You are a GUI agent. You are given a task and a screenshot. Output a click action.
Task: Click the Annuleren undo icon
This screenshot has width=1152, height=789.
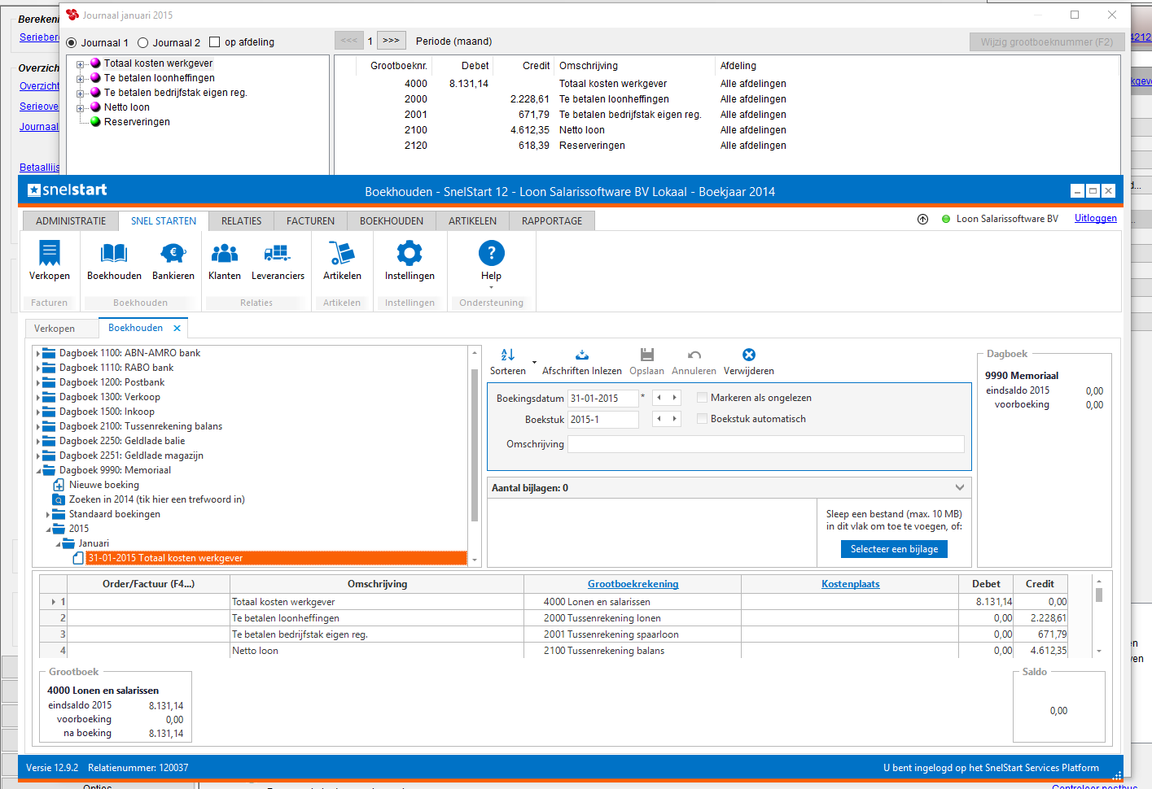(694, 355)
